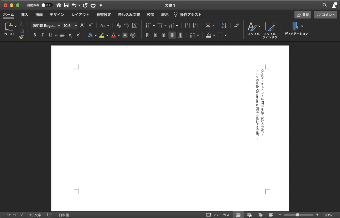Screen dimensions: 340x218
Task: Toggle bold formatting
Action: click(x=35, y=35)
